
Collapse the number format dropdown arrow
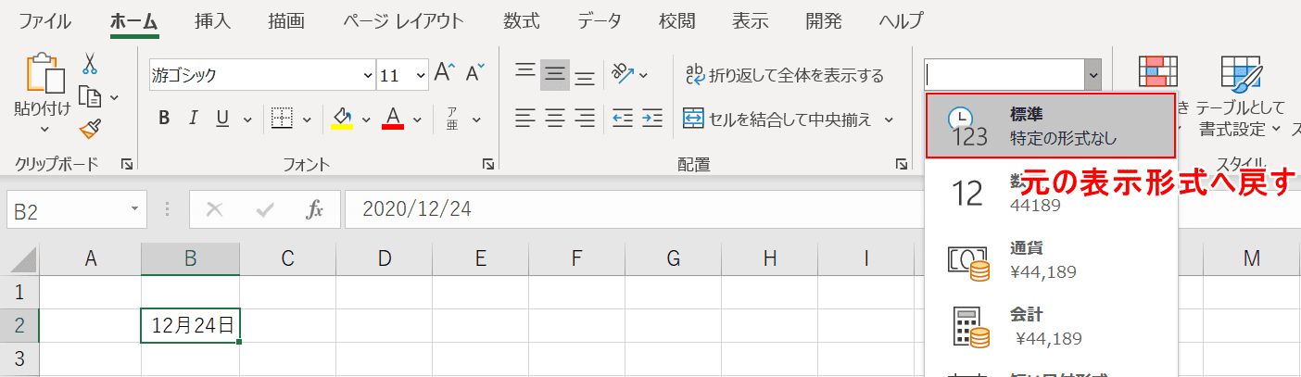(x=1093, y=75)
